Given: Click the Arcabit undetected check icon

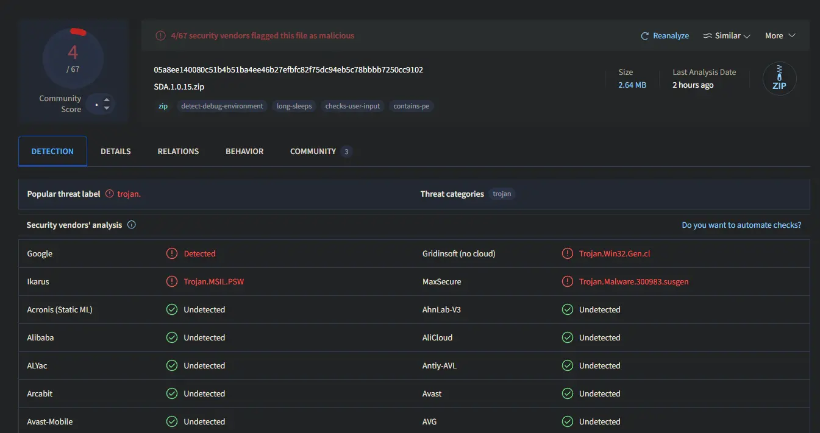Looking at the screenshot, I should (x=172, y=393).
